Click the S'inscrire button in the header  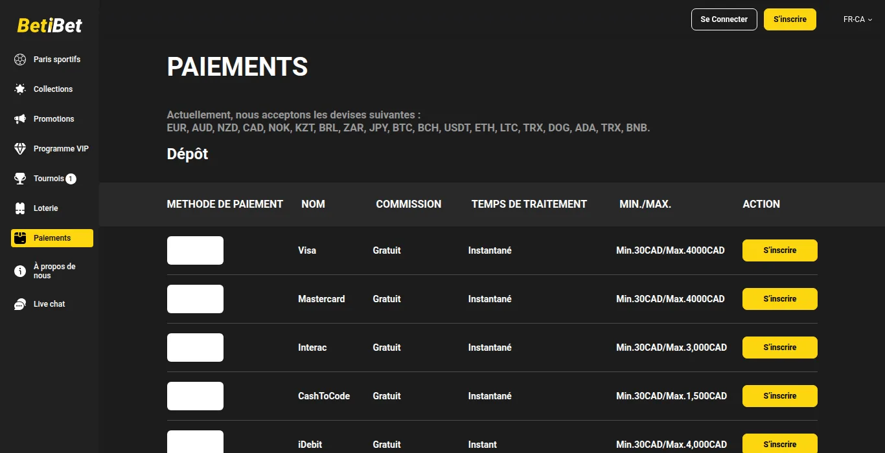point(790,19)
